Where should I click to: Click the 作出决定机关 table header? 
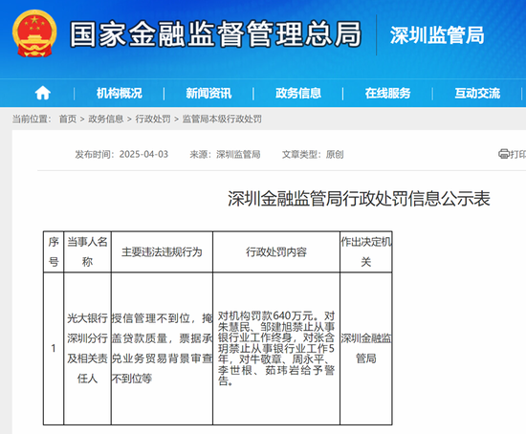[366, 251]
